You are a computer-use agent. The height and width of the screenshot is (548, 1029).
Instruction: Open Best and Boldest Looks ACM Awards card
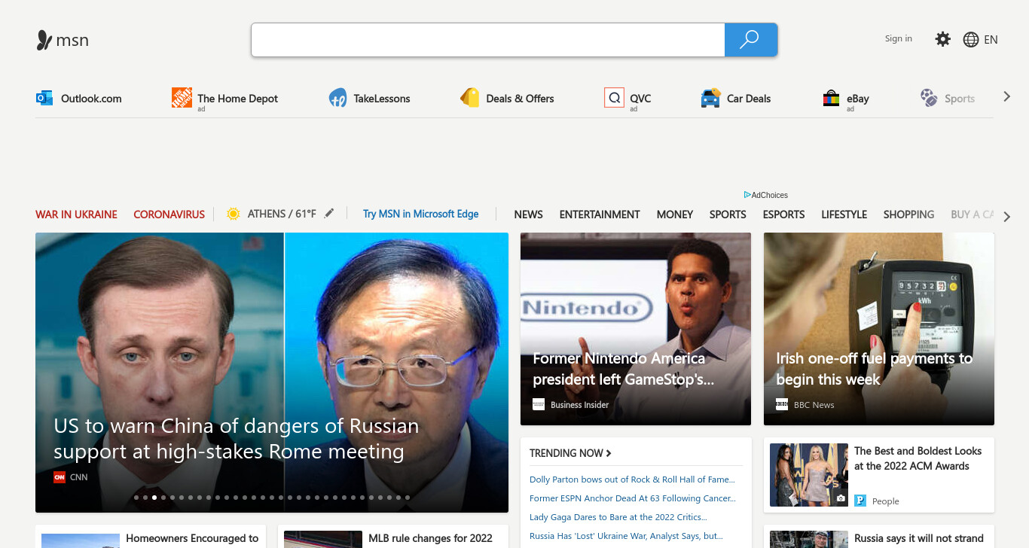click(x=879, y=475)
